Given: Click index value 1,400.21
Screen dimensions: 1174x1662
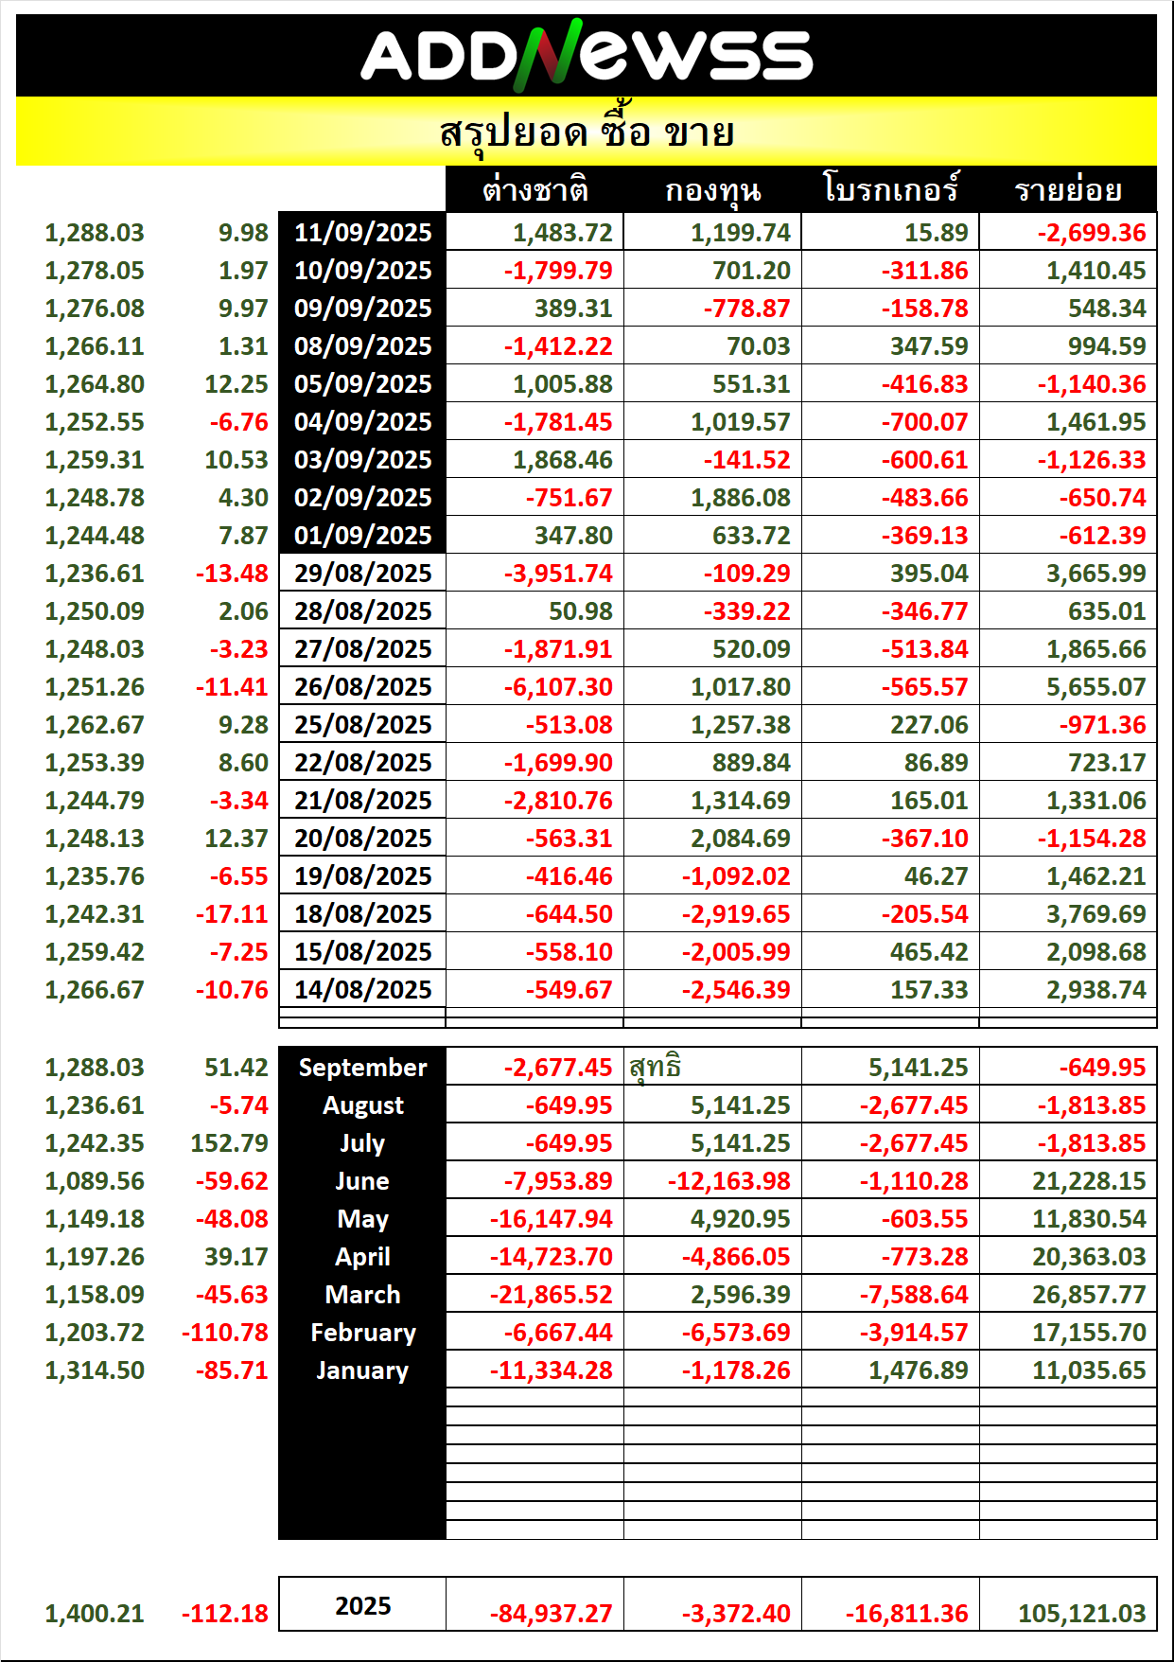Looking at the screenshot, I should click(x=95, y=1613).
